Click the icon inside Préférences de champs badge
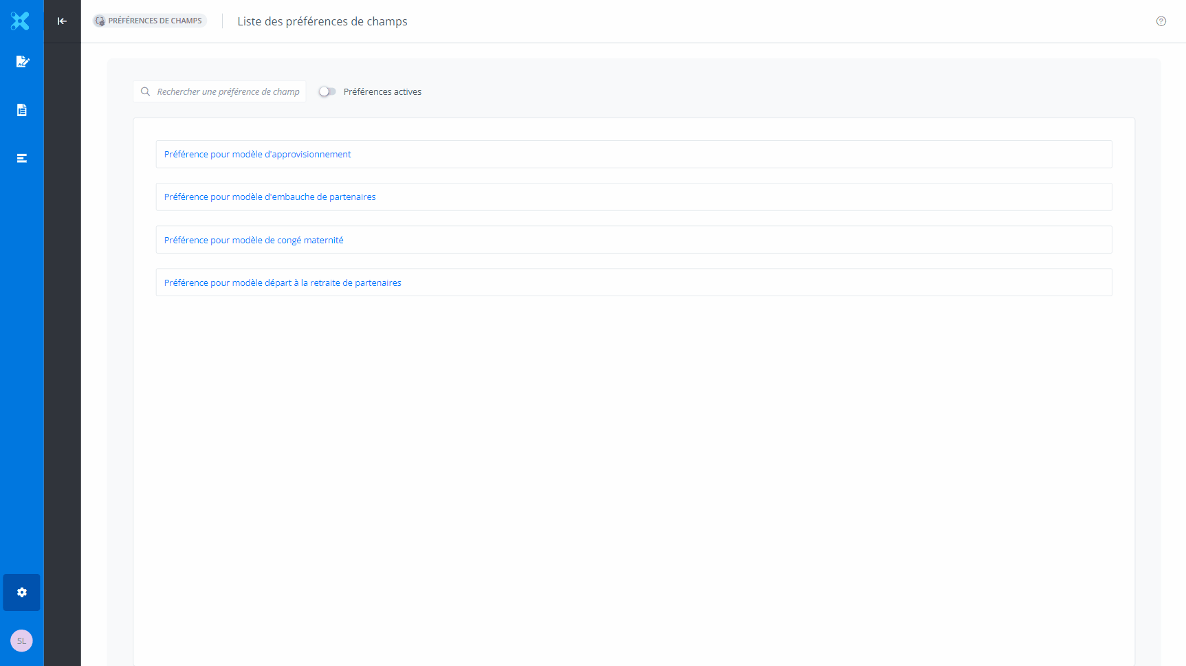The width and height of the screenshot is (1186, 666). click(100, 21)
